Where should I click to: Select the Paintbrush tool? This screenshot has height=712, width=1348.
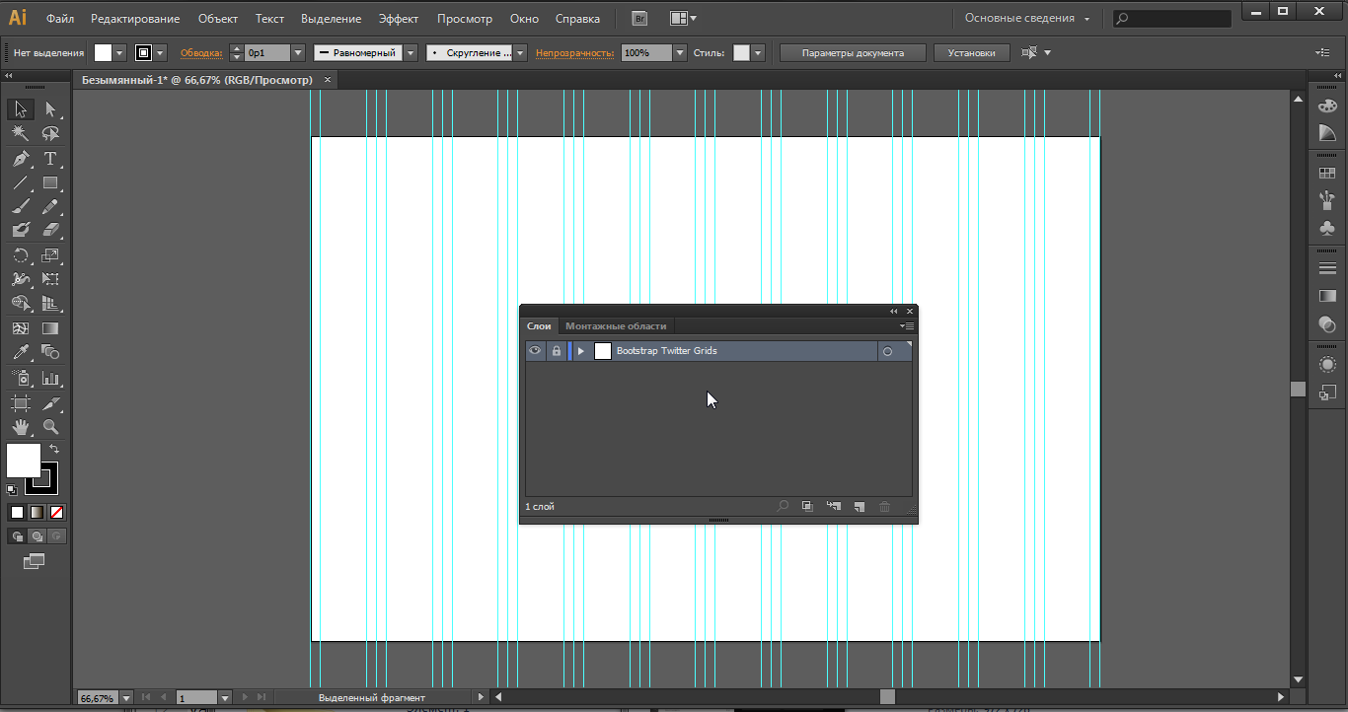tap(21, 206)
